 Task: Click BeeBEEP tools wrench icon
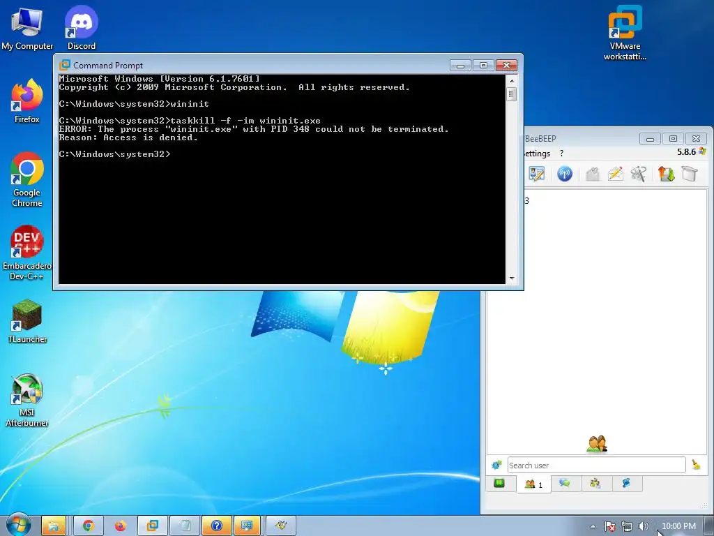[x=639, y=174]
